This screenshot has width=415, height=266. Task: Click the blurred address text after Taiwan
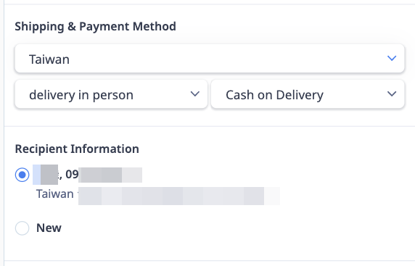tap(179, 196)
